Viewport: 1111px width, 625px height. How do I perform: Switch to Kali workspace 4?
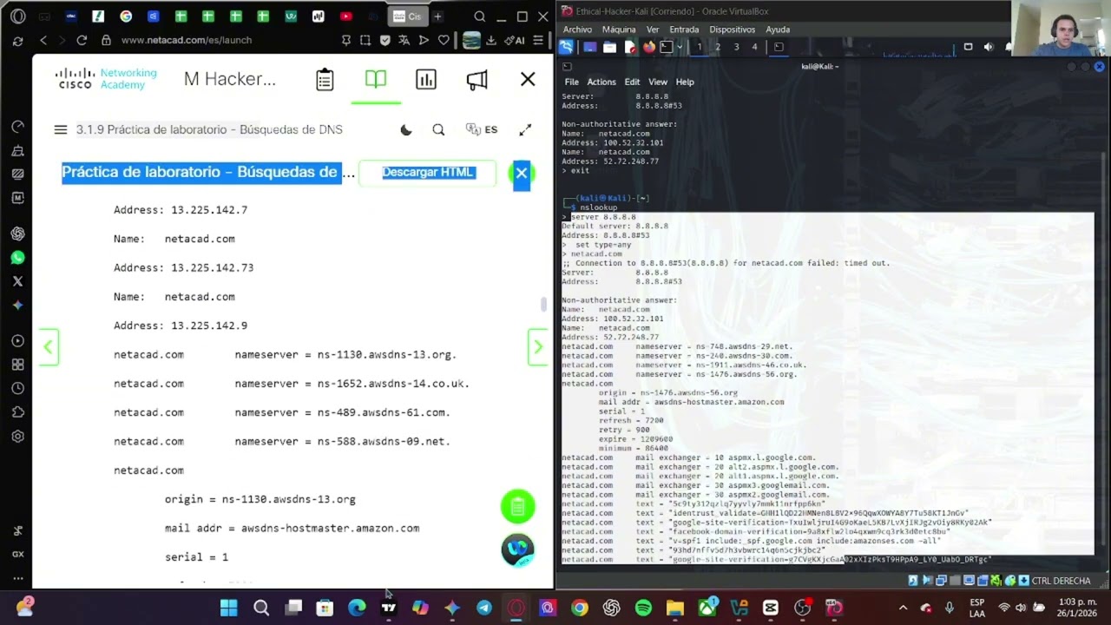[754, 47]
